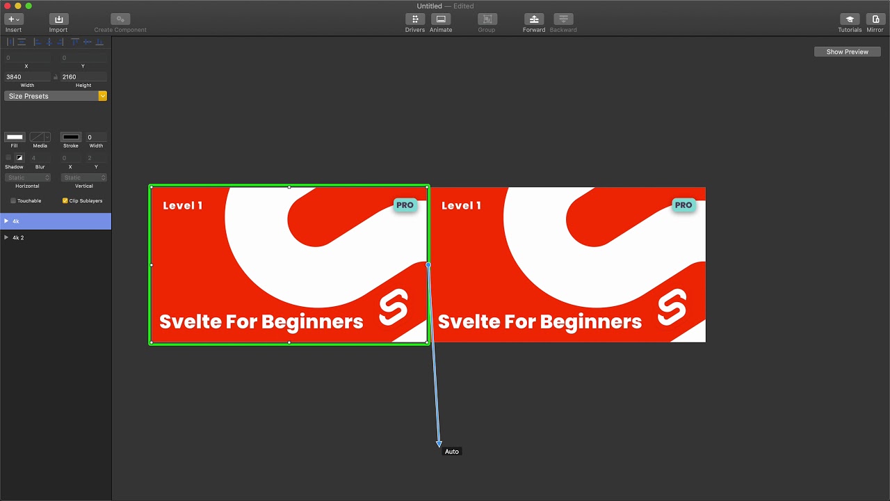
Task: Open Vertical Static scroll dropdown
Action: (x=83, y=177)
